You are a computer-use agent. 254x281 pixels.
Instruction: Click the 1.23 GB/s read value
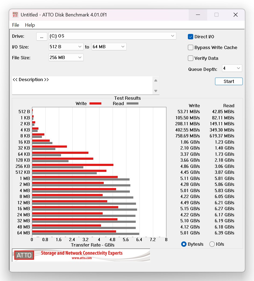pos(224,142)
